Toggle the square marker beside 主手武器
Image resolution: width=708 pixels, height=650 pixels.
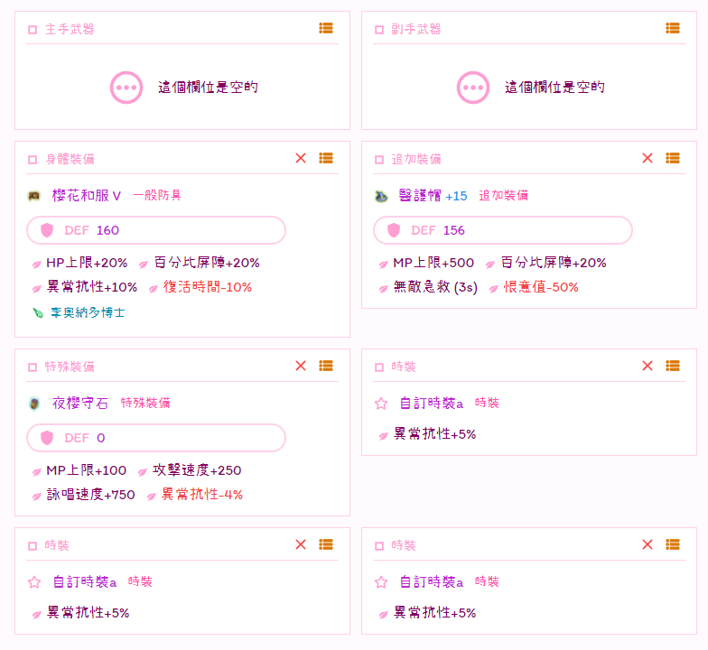(x=33, y=30)
